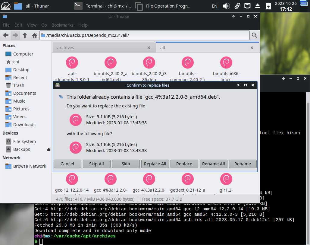Open the Home folder icon in toolbar

35,35
